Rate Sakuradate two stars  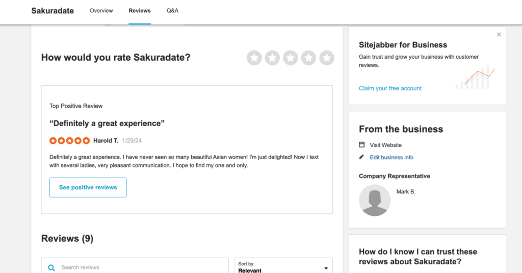tap(272, 58)
